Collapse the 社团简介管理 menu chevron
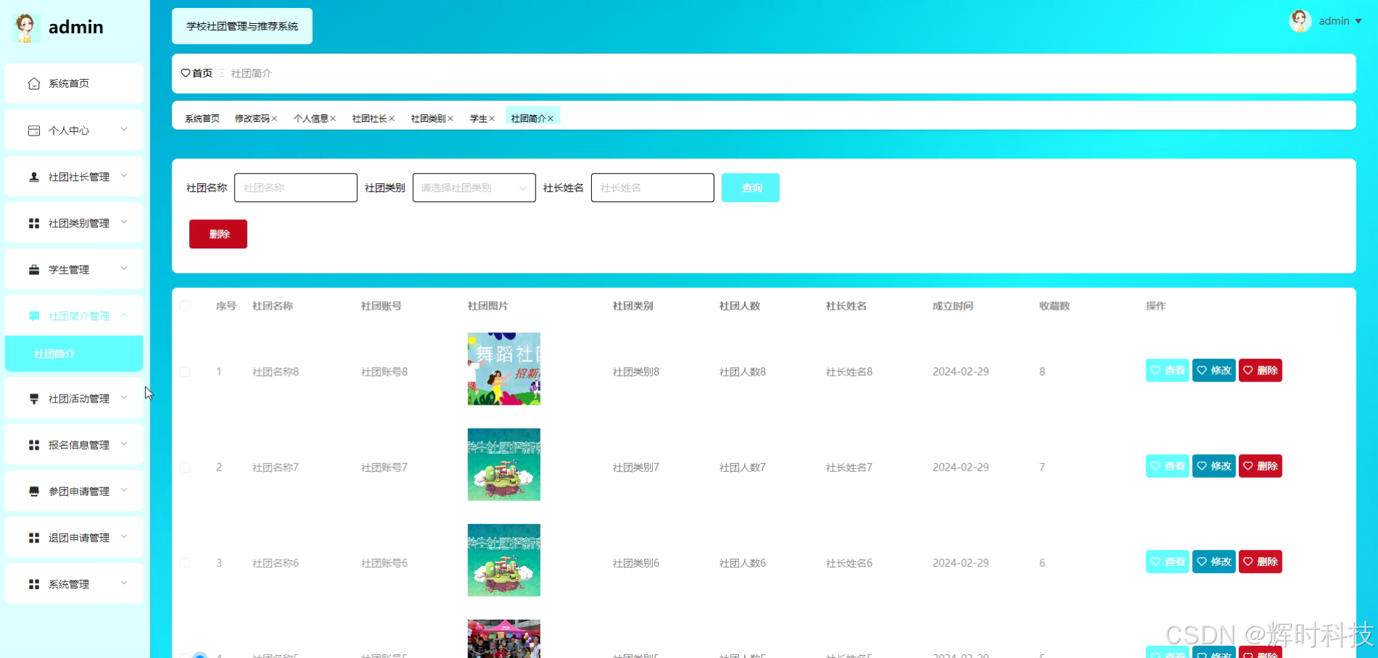The image size is (1378, 658). (x=124, y=315)
